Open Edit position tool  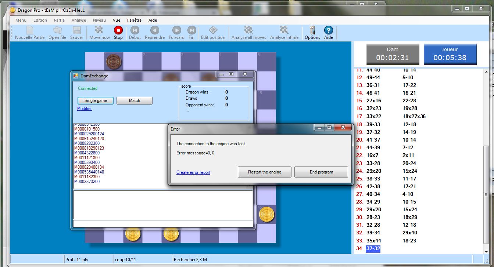tap(213, 30)
